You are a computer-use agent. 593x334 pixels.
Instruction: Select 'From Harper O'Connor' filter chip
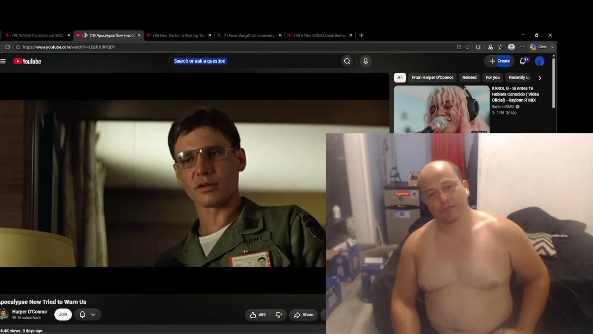(x=432, y=77)
